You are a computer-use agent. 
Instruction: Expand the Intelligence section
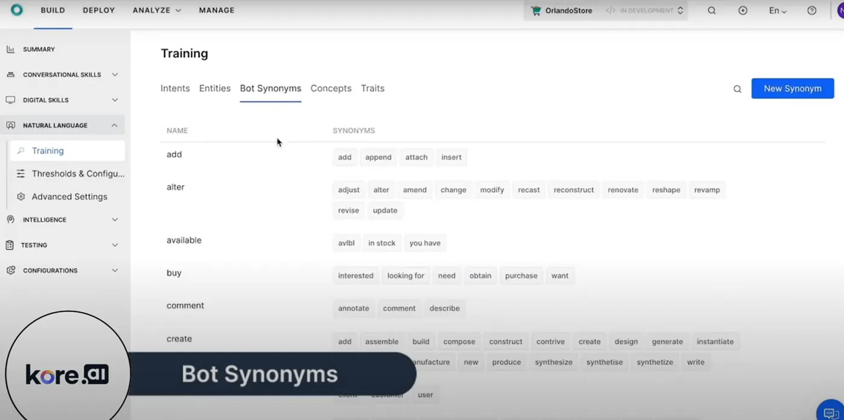click(115, 220)
